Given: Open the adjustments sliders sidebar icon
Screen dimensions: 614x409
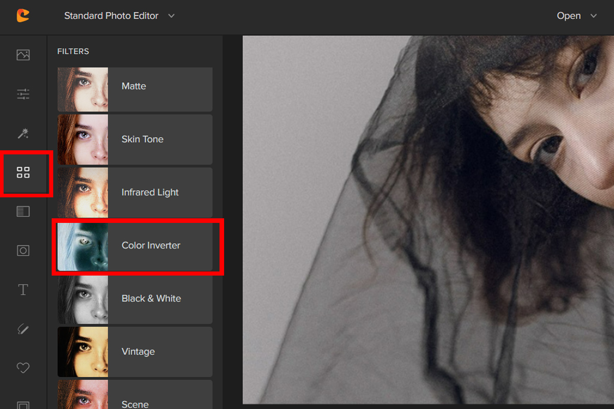Looking at the screenshot, I should tap(23, 94).
